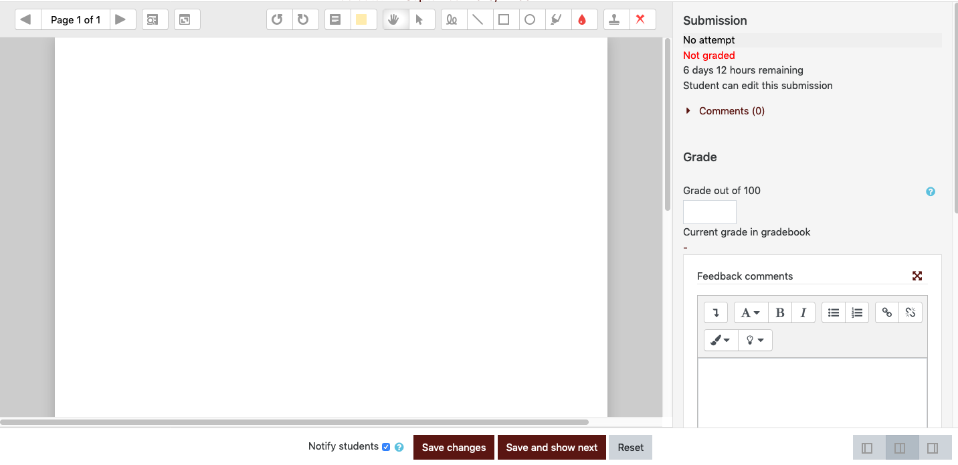Screen dimensions: 958x465
Task: Click the red X stamp picker
Action: tap(641, 19)
